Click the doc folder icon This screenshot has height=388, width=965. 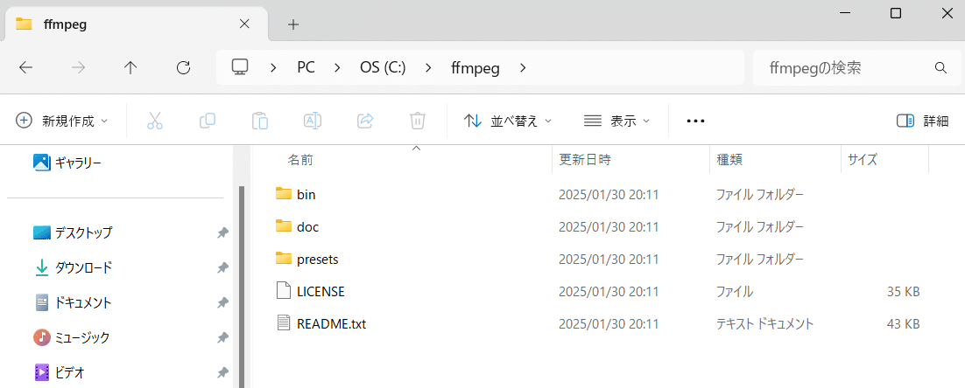[x=283, y=226]
